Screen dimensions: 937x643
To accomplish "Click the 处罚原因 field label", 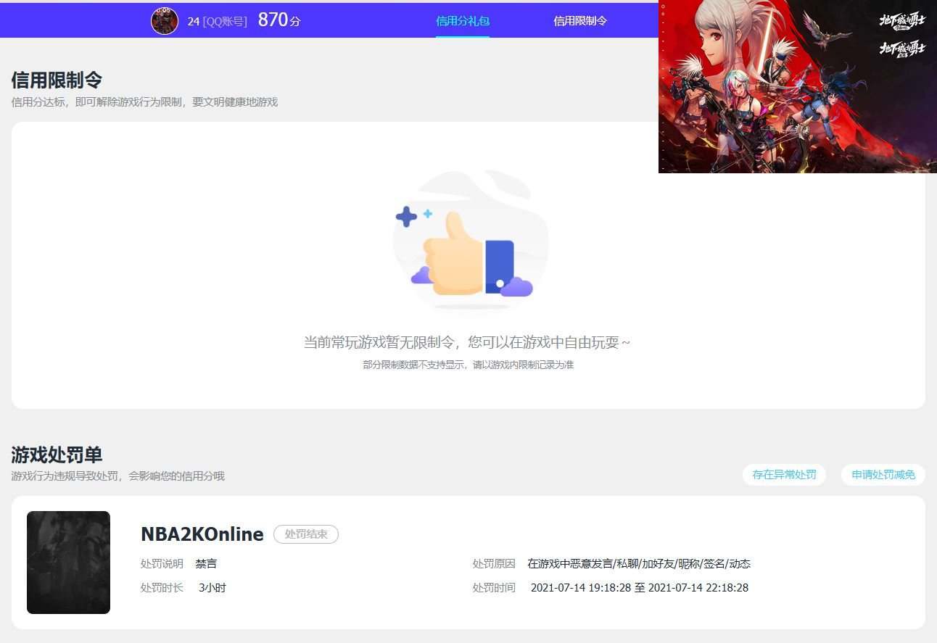I will [x=494, y=563].
